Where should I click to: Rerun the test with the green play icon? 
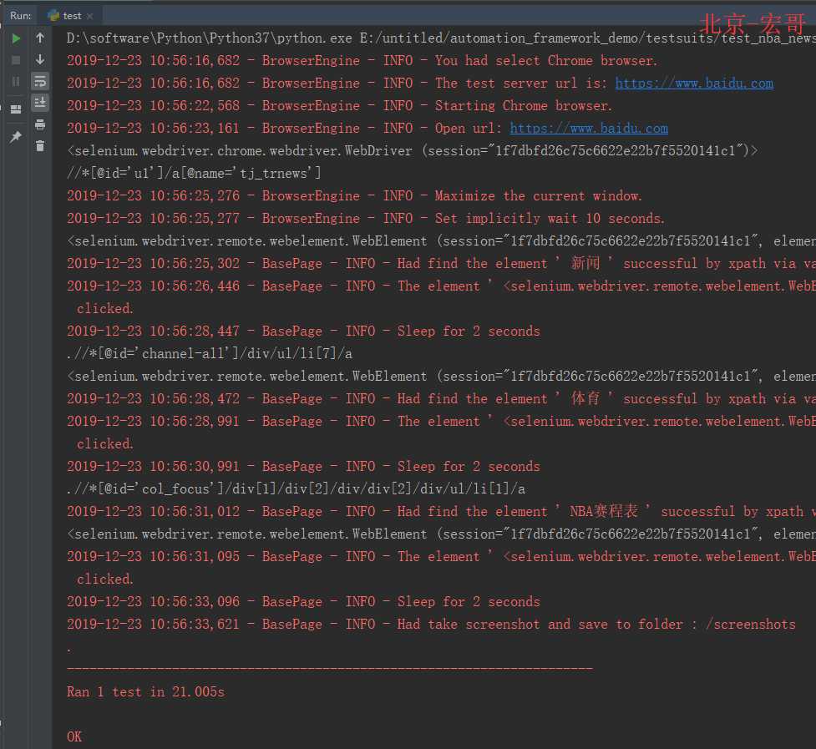tap(16, 38)
